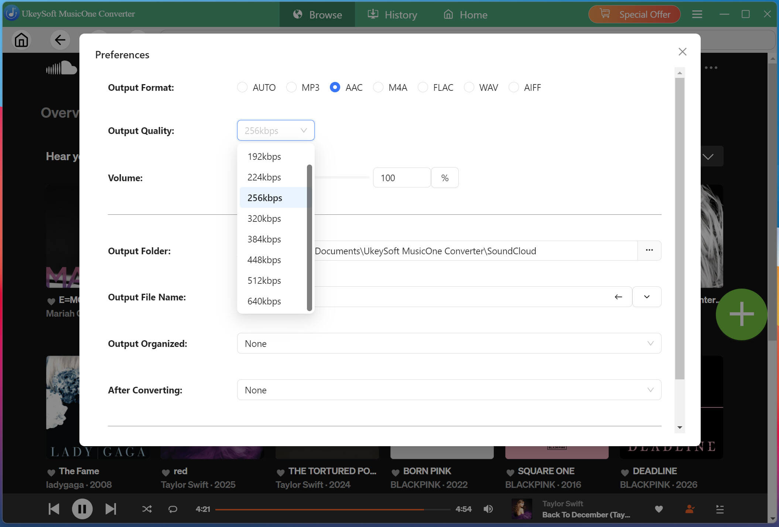Expand the Output File Name options dropdown
The image size is (779, 527).
click(x=646, y=297)
